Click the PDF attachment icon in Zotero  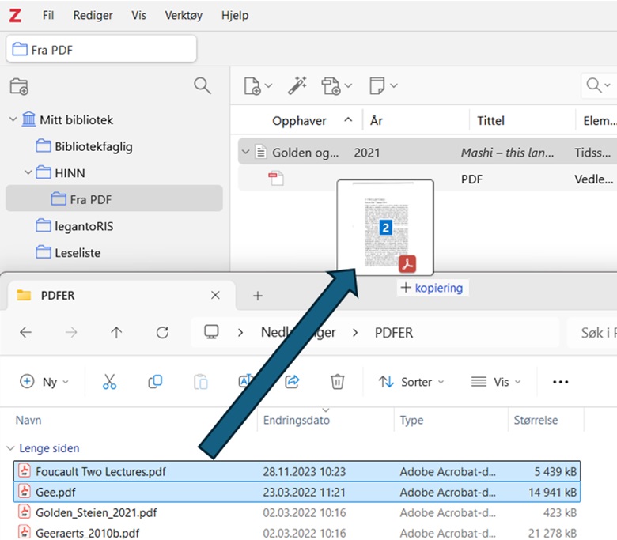tap(276, 179)
